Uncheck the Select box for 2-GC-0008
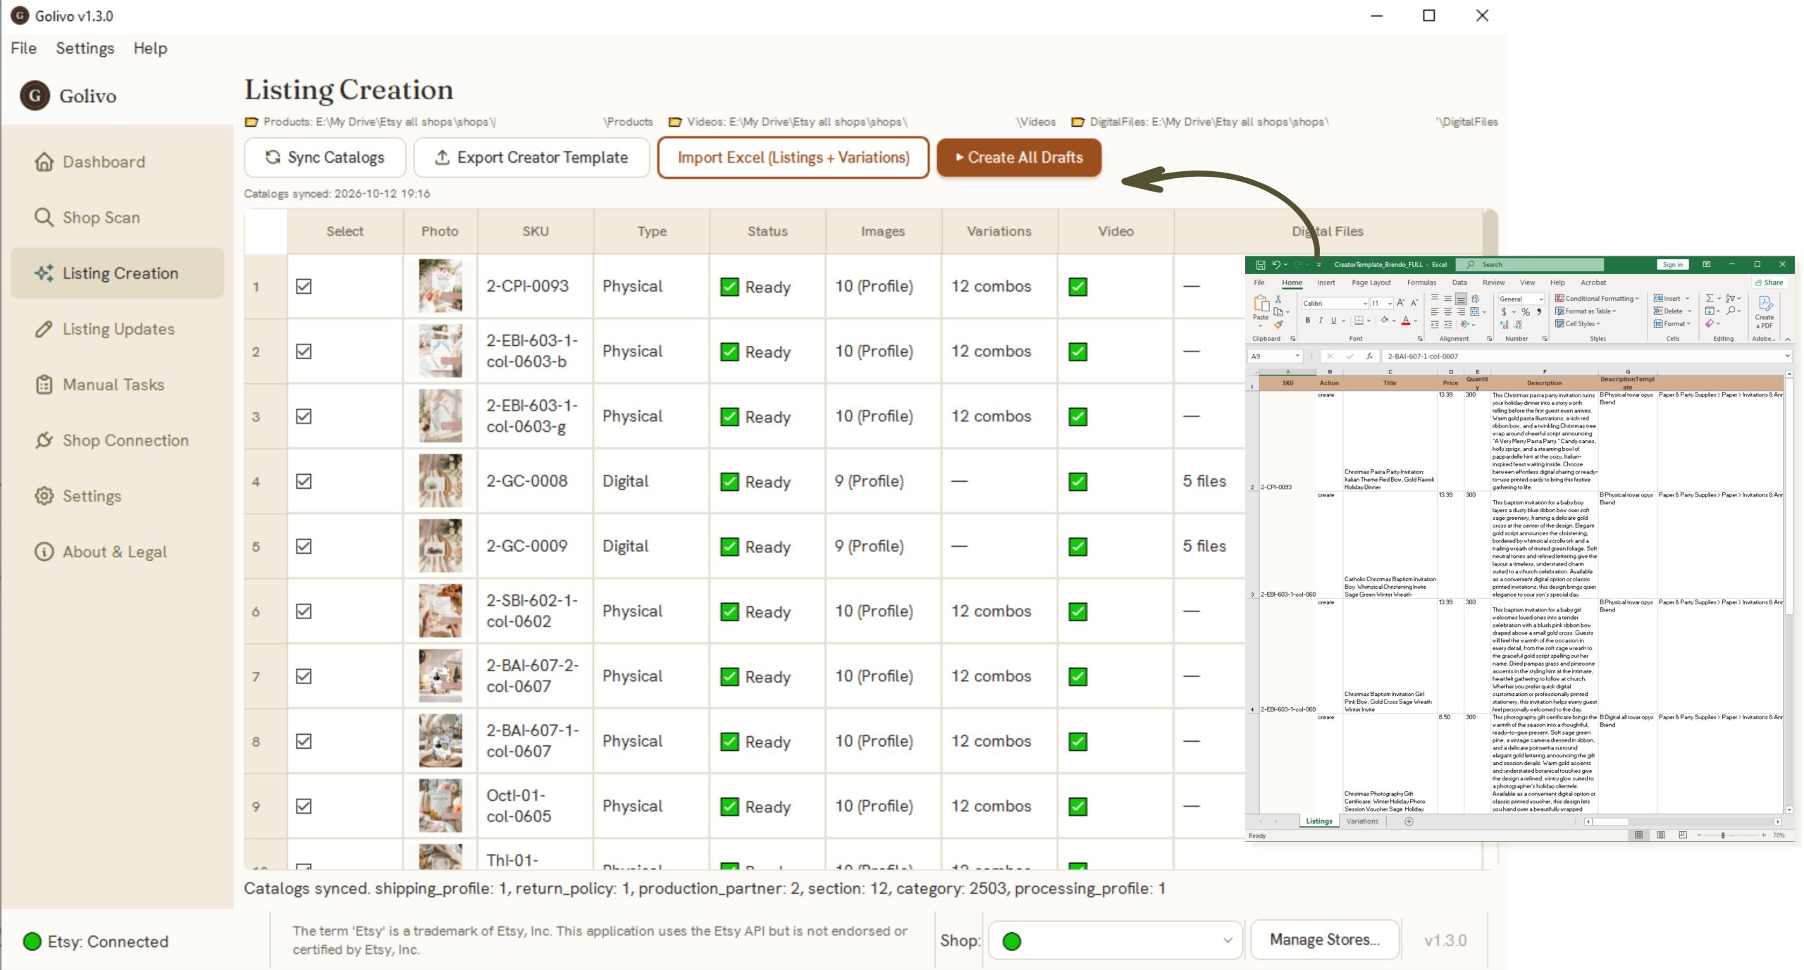The image size is (1804, 970). [x=304, y=481]
